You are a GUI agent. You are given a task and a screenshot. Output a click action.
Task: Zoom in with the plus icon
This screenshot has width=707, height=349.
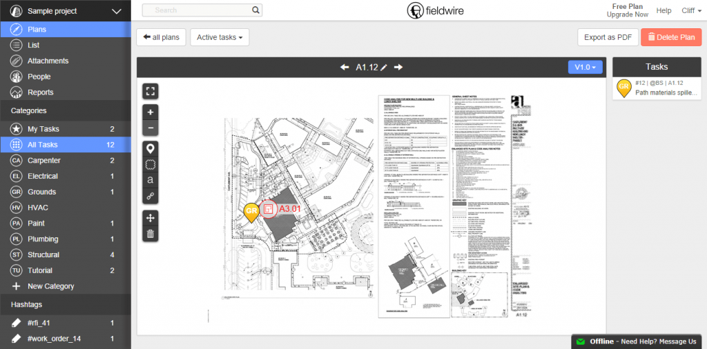[151, 112]
